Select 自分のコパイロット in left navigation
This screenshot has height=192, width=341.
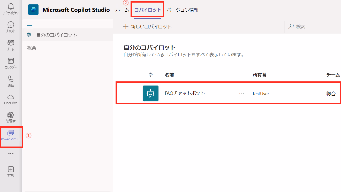pyautogui.click(x=67, y=35)
